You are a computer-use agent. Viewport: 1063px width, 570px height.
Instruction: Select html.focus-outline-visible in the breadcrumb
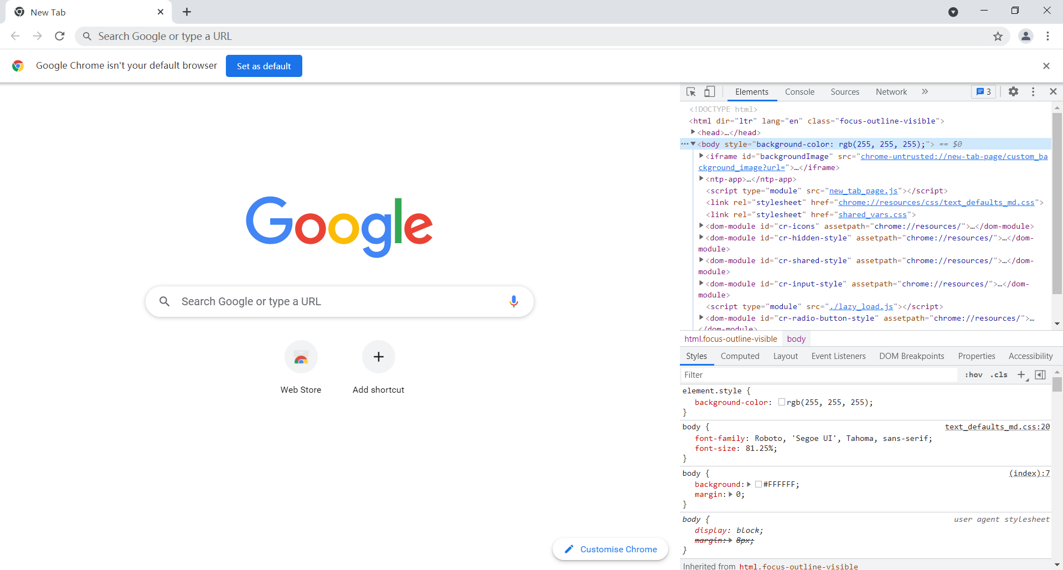(731, 339)
